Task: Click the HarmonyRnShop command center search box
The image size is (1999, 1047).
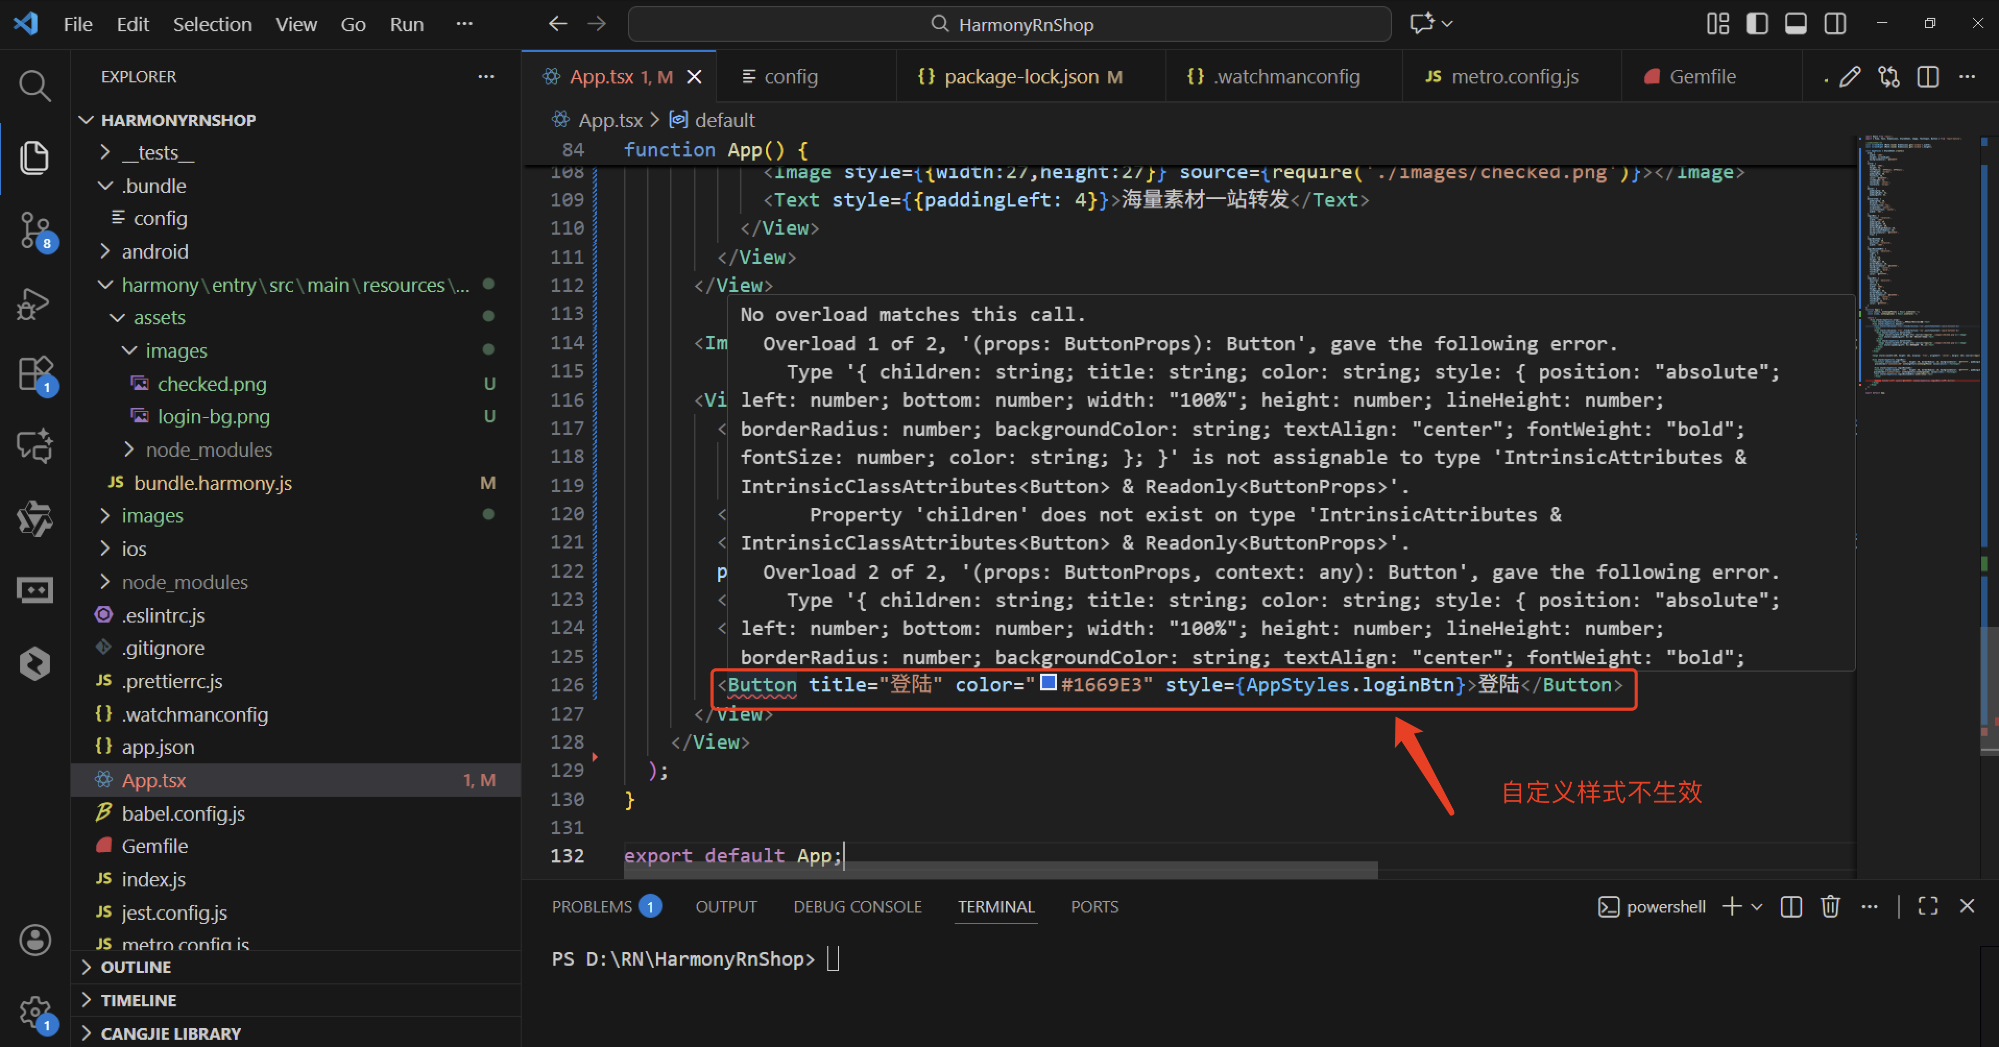Action: click(x=1009, y=24)
